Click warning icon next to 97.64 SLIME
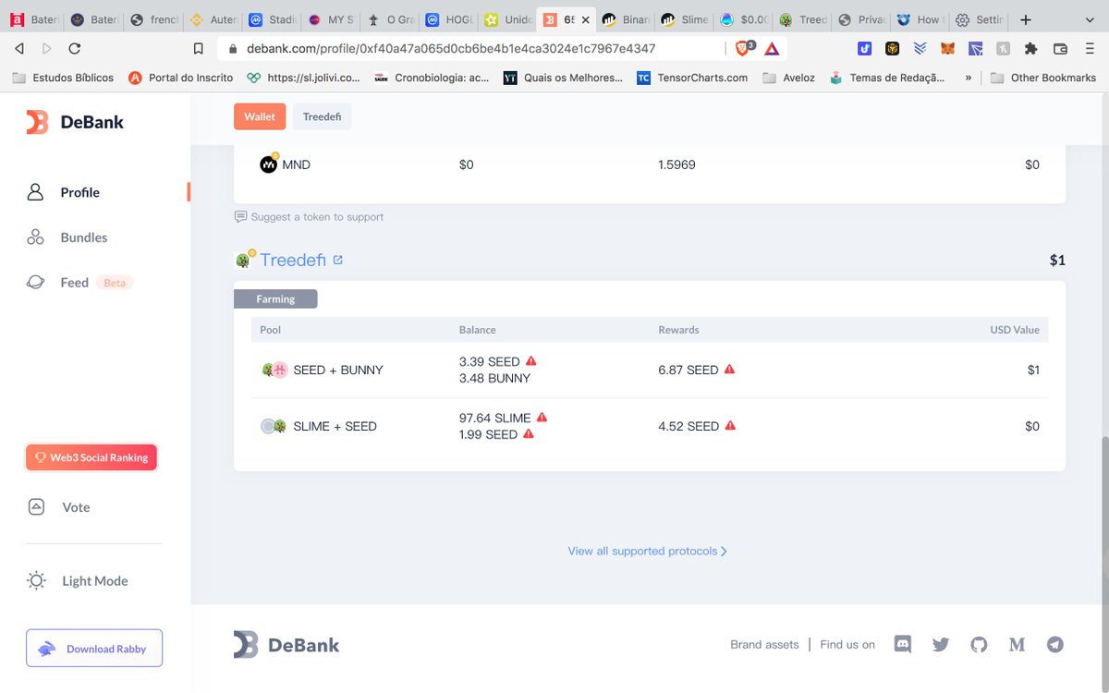1109x693 pixels. pos(542,418)
